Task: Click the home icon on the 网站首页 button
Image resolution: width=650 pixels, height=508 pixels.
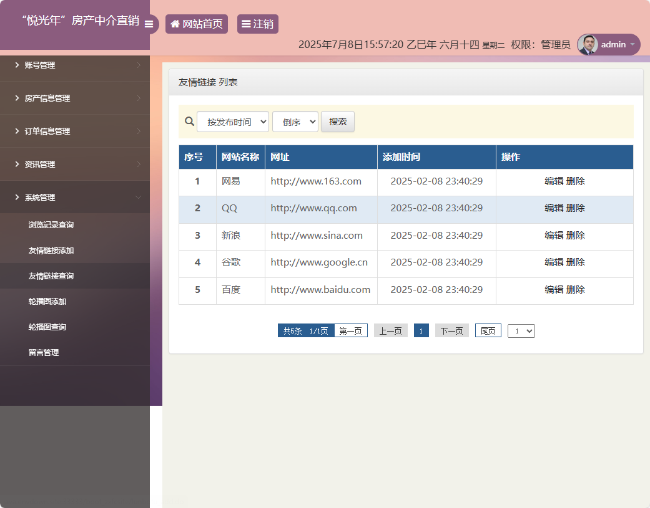Action: point(175,24)
